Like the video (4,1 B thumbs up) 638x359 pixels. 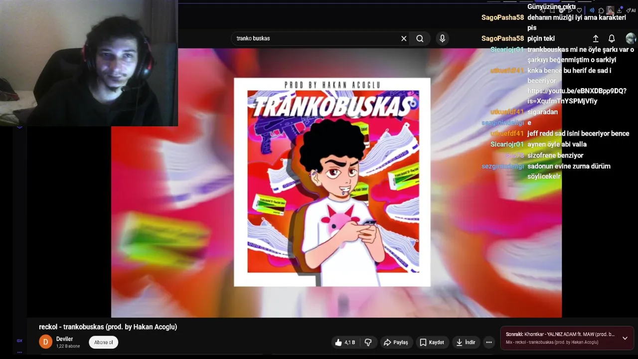tap(345, 342)
